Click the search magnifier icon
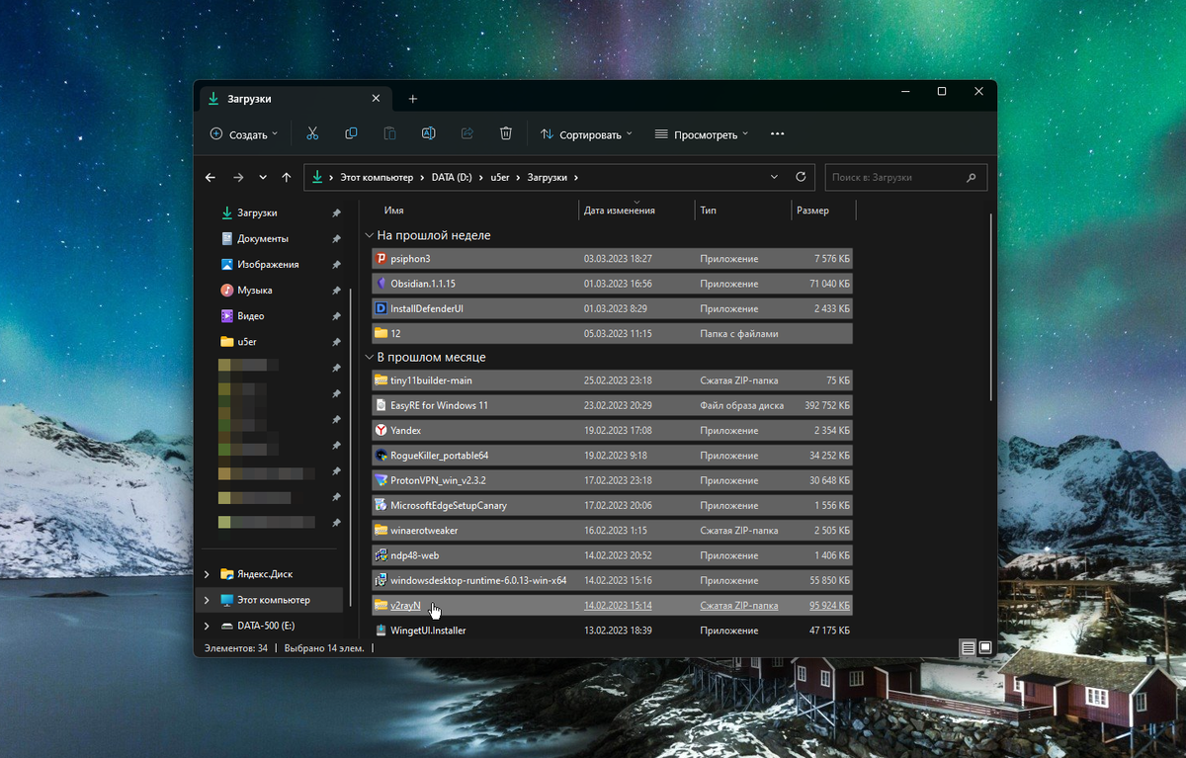 (971, 178)
